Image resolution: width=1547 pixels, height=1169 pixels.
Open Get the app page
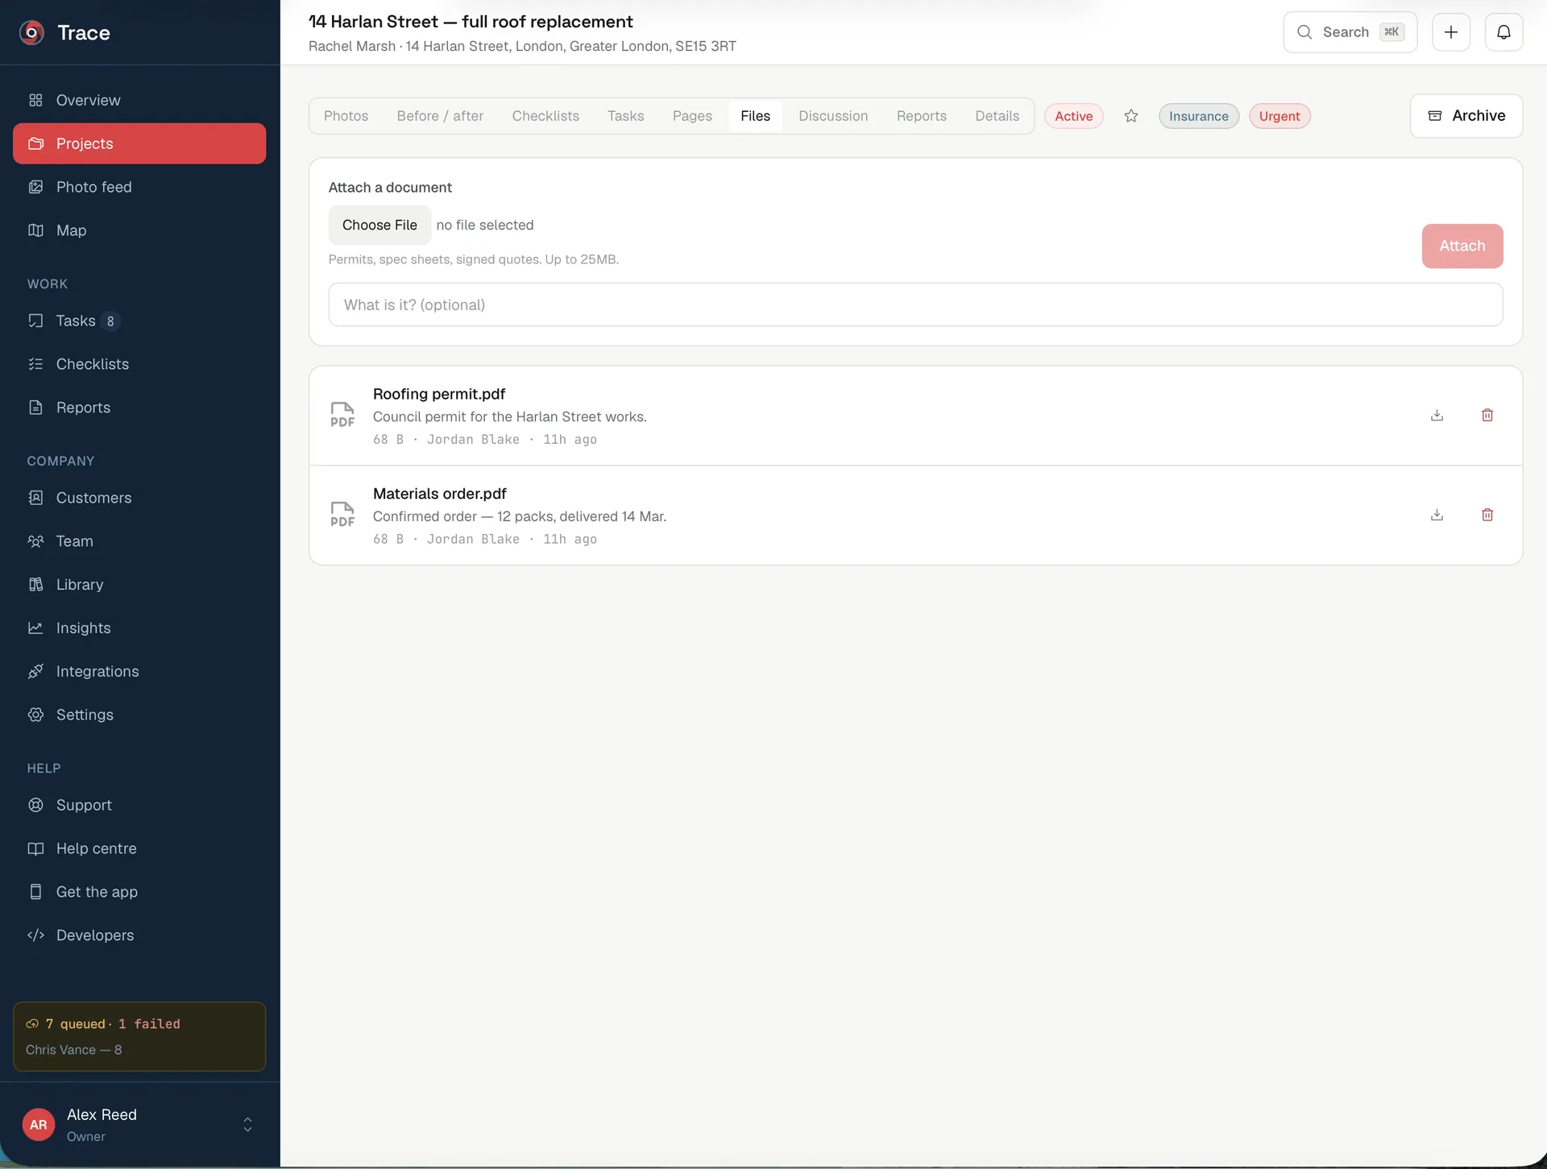coord(139,893)
